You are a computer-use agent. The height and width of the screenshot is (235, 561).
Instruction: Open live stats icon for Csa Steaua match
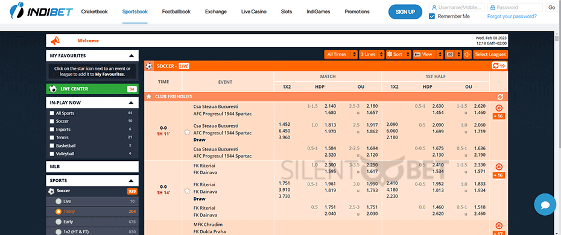click(499, 108)
